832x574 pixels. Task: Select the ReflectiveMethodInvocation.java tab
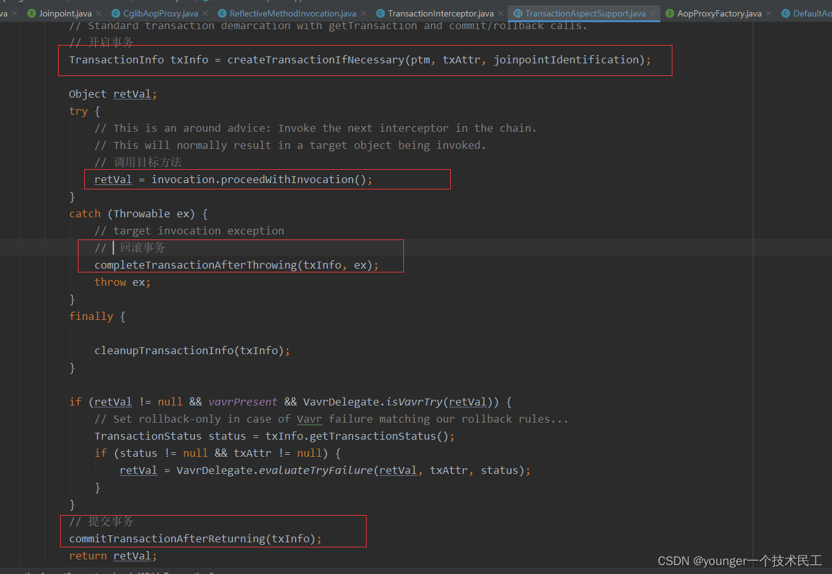point(293,13)
